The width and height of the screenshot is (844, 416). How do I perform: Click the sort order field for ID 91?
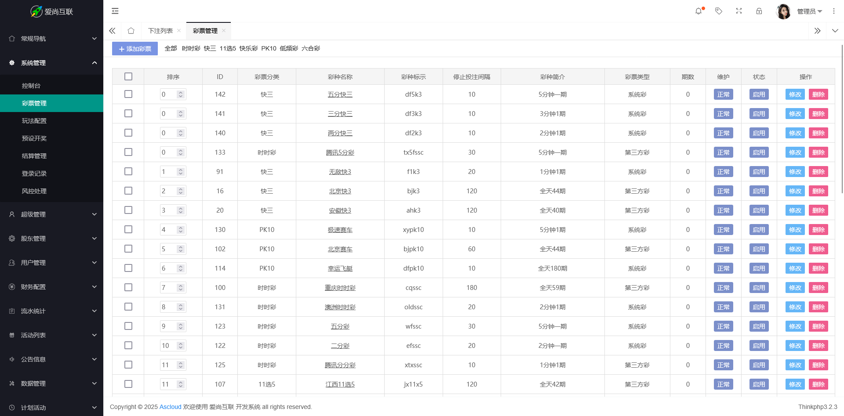169,172
